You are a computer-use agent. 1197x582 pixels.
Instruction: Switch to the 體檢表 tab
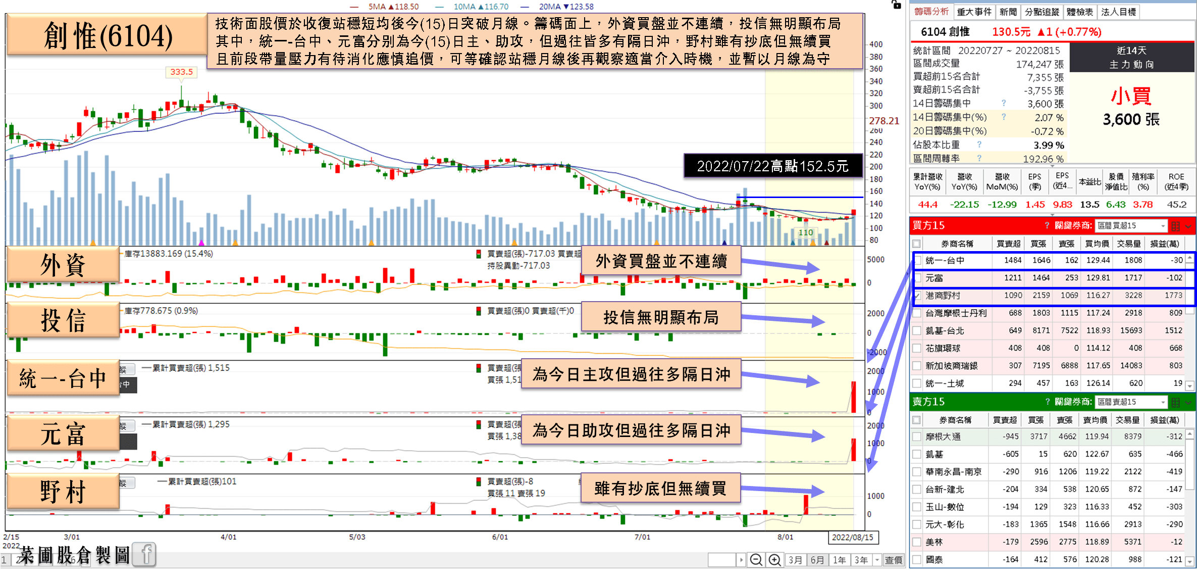pos(1080,12)
